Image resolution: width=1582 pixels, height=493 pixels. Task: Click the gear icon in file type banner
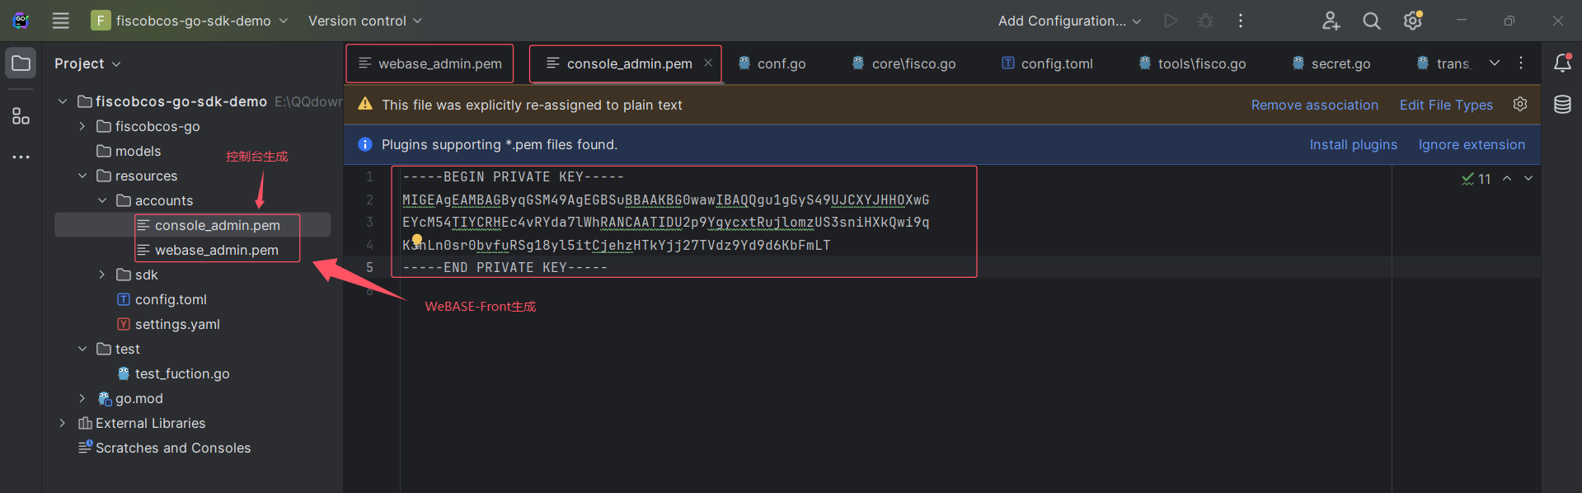click(1520, 104)
